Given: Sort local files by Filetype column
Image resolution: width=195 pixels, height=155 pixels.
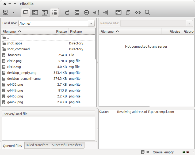Looking at the screenshot, I should click(x=82, y=32).
